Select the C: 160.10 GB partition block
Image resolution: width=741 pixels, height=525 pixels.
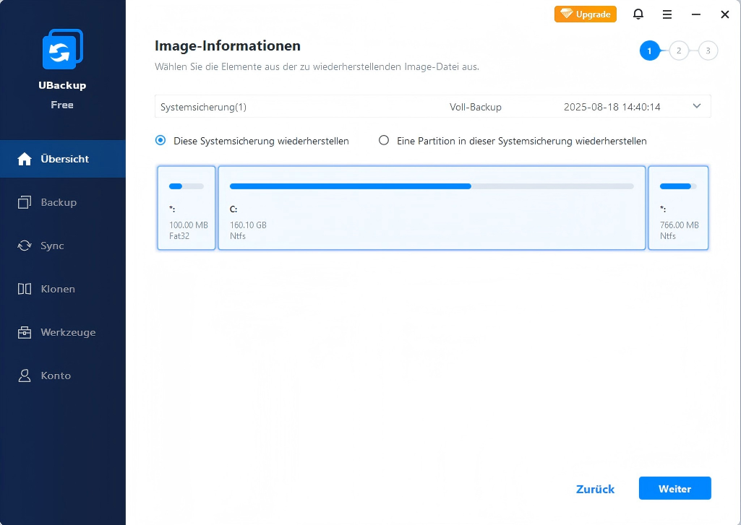pyautogui.click(x=432, y=208)
